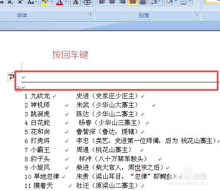Click text '打虎将' in row 6
This screenshot has width=220, height=191.
[40, 141]
